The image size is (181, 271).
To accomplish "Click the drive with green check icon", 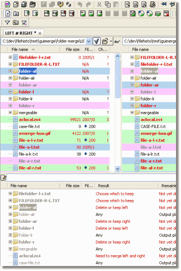I will coord(158,13).
